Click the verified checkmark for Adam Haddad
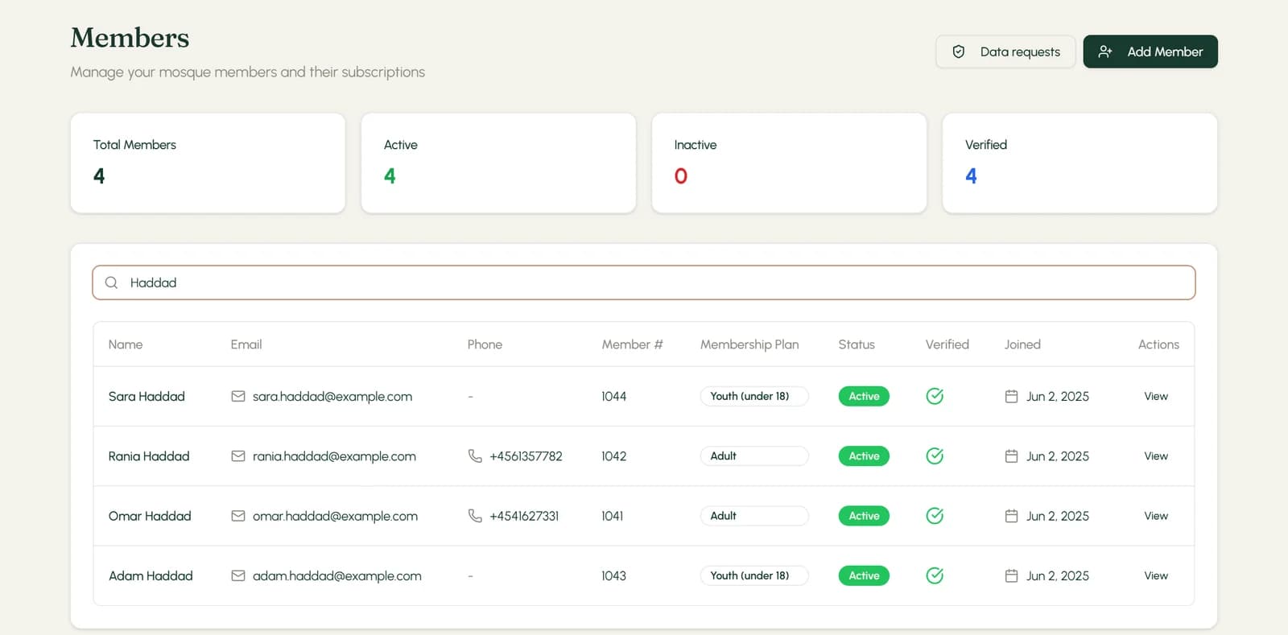 pyautogui.click(x=935, y=575)
